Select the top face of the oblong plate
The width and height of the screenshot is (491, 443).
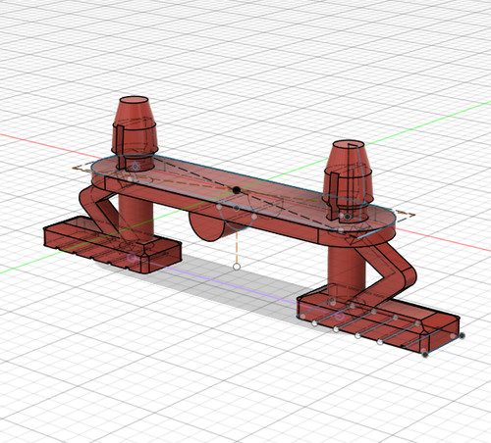tap(243, 193)
